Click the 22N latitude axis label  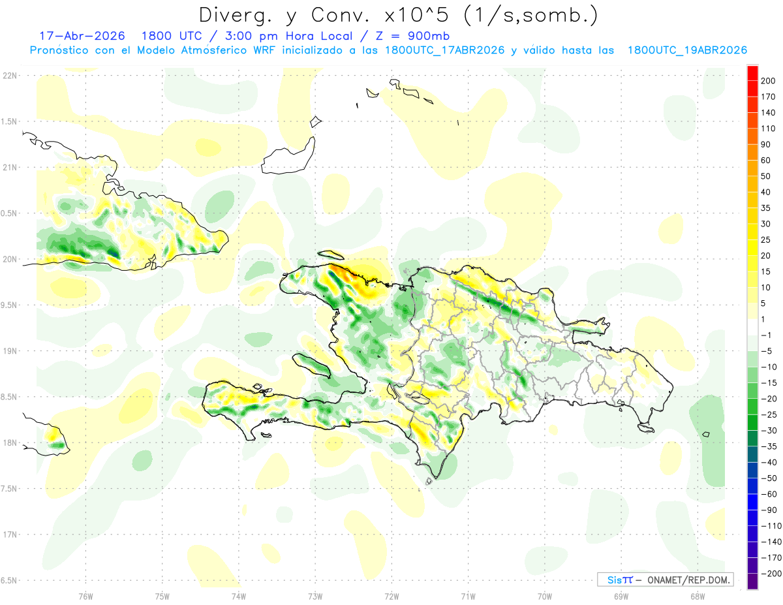9,75
